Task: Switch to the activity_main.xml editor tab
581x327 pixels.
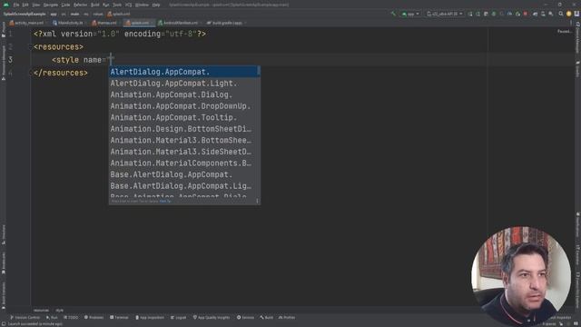Action: [x=26, y=23]
